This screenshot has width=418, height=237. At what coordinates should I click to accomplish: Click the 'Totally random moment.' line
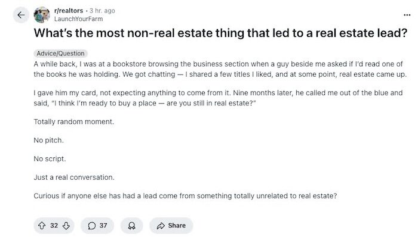point(74,121)
